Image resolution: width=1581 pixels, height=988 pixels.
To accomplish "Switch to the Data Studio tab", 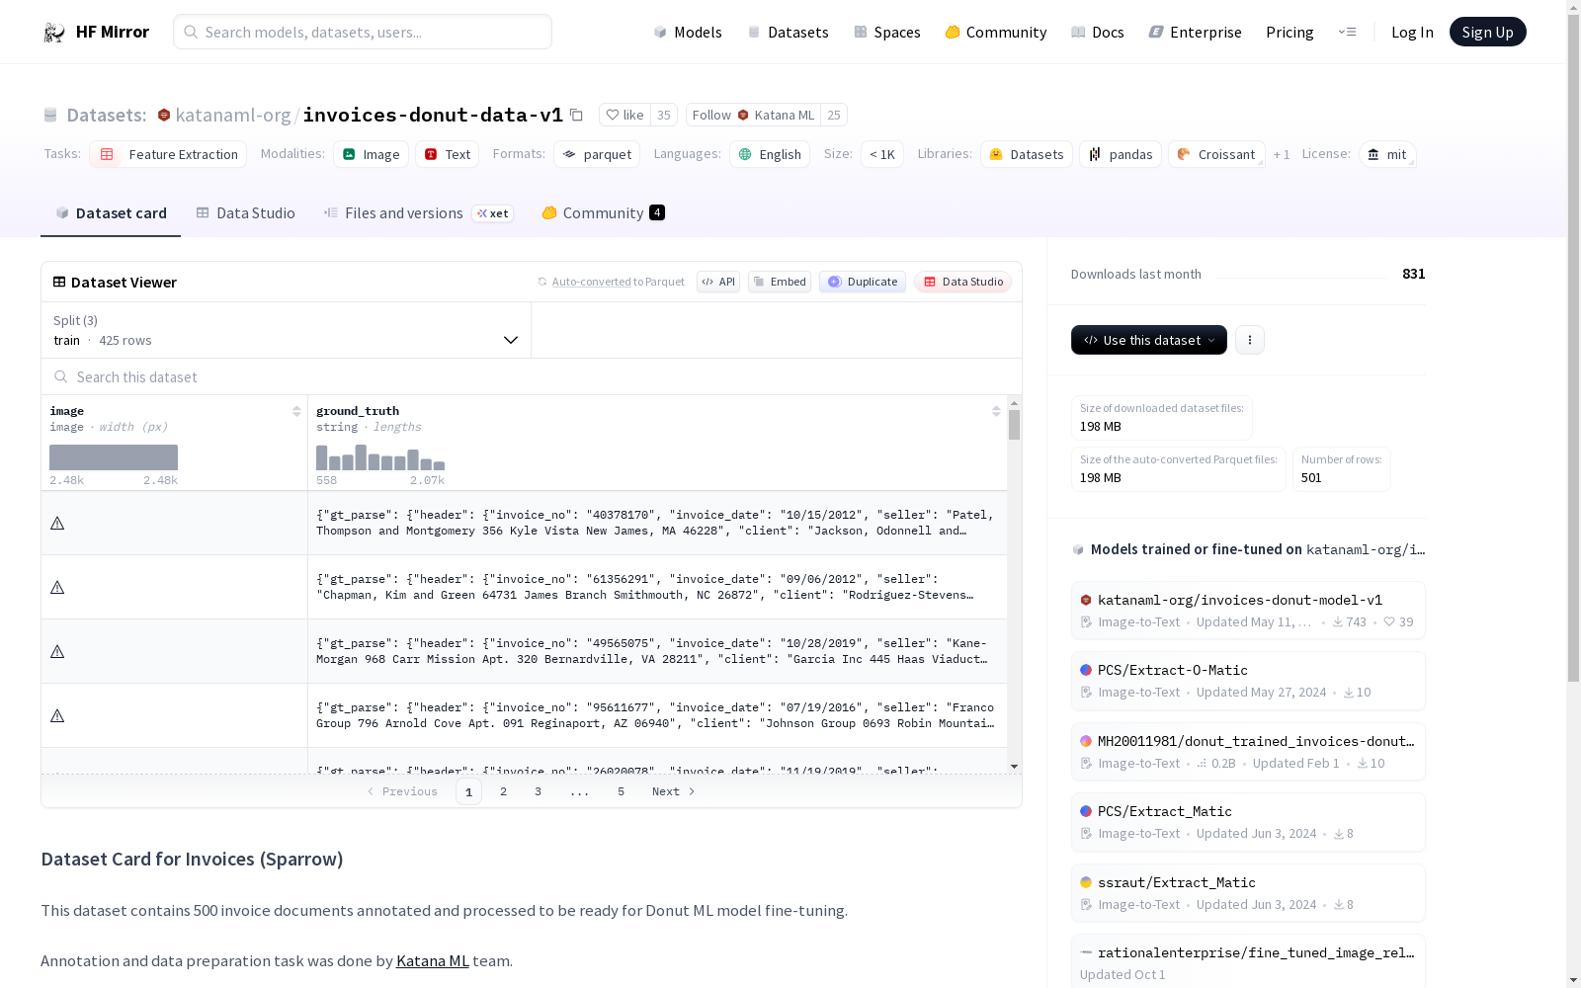I will [245, 213].
